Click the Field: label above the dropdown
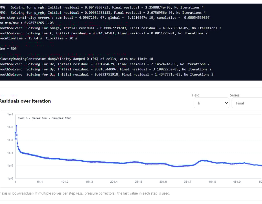This screenshot has height=204, width=262. pos(196,95)
